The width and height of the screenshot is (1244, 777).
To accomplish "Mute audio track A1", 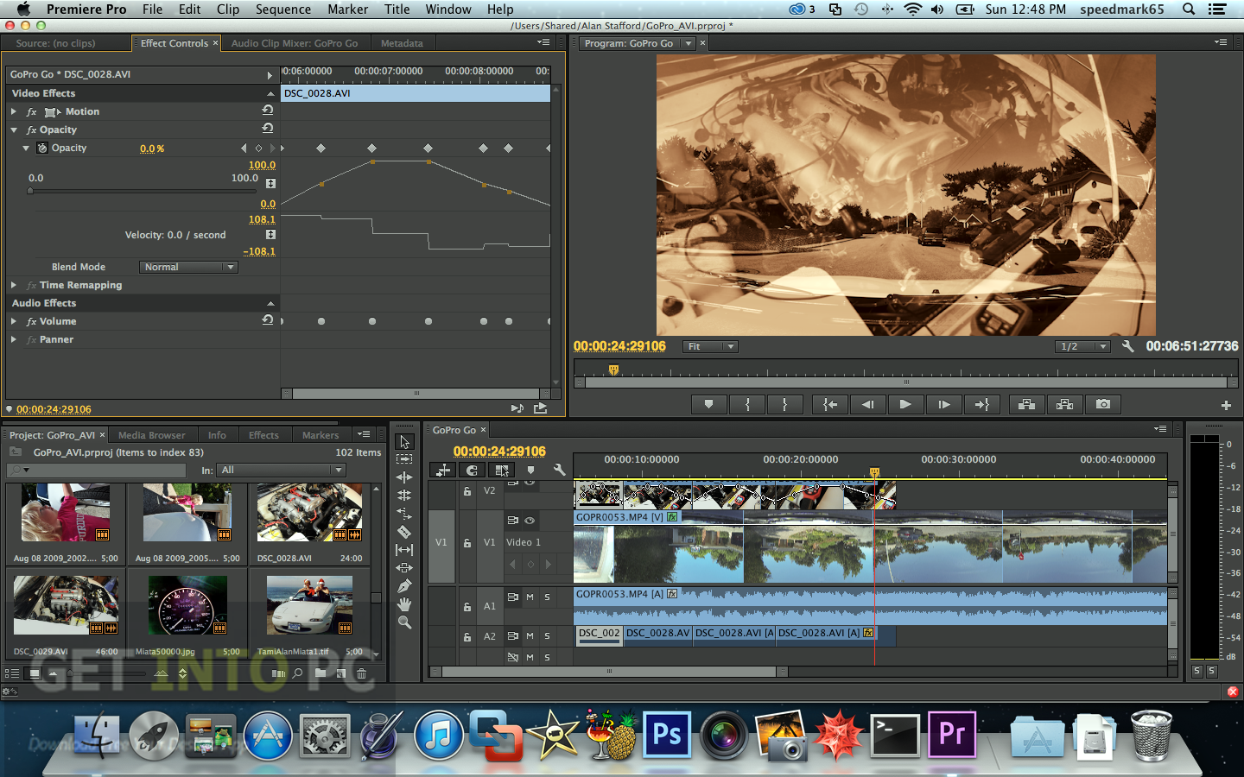I will coord(530,597).
